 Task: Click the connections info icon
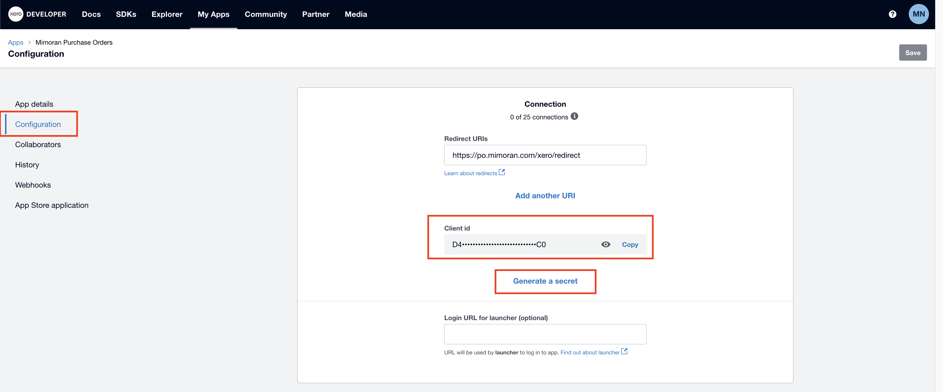pos(574,116)
